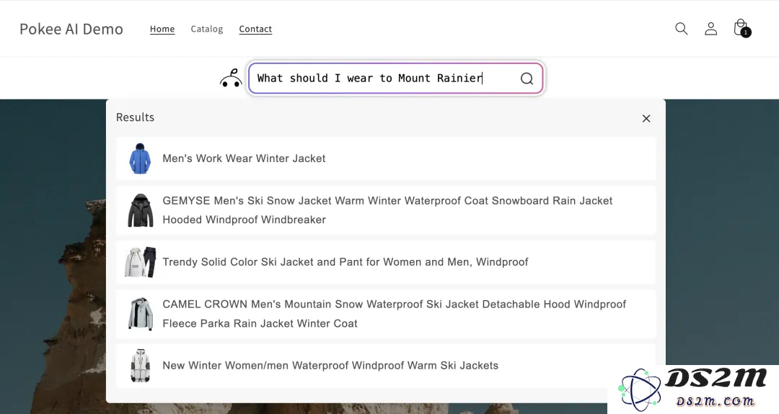Open the Contact menu item
The image size is (779, 414).
[255, 29]
